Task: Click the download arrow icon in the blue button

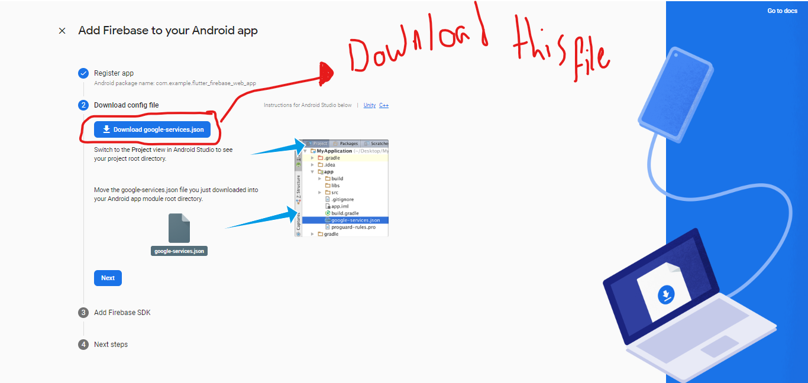Action: click(x=106, y=129)
